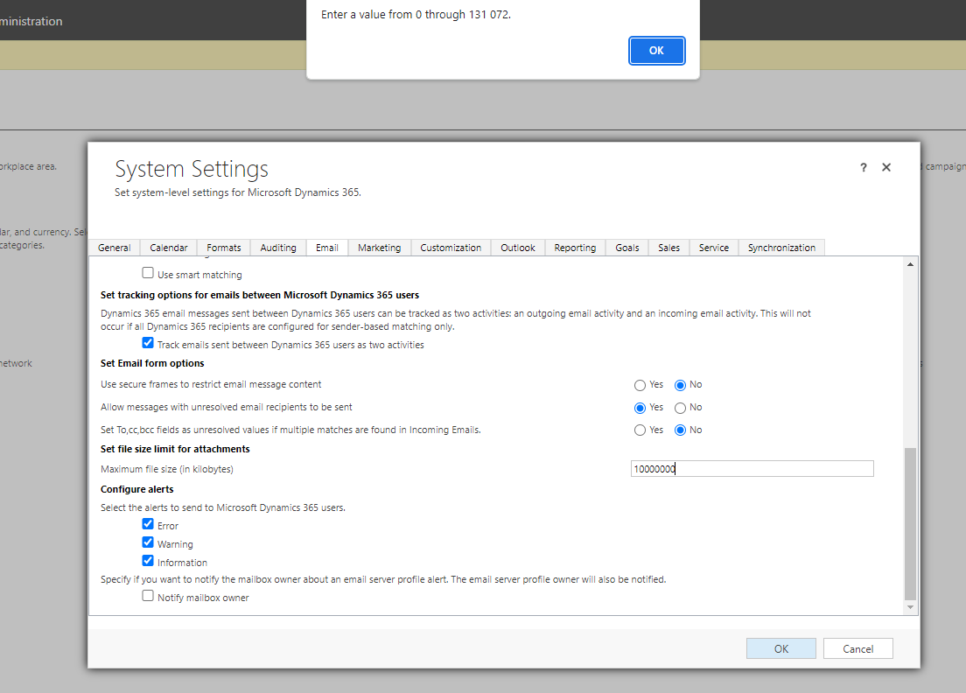Select No for To,cc,bcc unresolved values
Screen dimensions: 966x693
[680, 430]
